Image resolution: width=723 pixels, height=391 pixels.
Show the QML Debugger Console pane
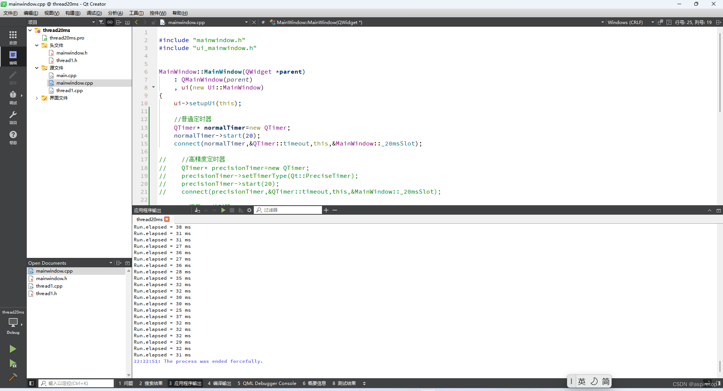click(267, 383)
